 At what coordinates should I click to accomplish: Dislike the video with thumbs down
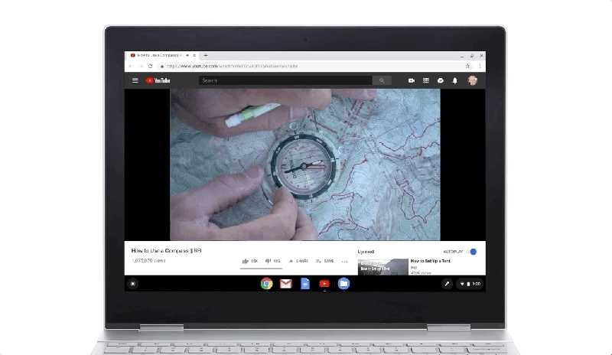tap(272, 261)
